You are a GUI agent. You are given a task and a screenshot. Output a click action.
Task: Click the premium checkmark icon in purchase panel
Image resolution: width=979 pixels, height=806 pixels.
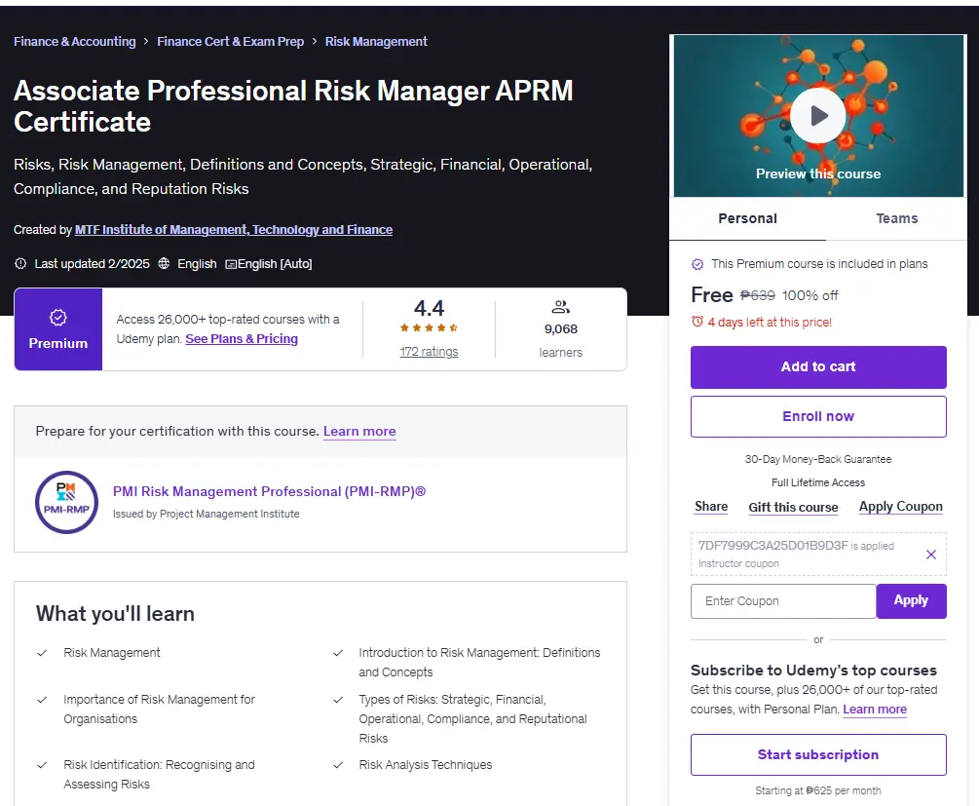[697, 264]
